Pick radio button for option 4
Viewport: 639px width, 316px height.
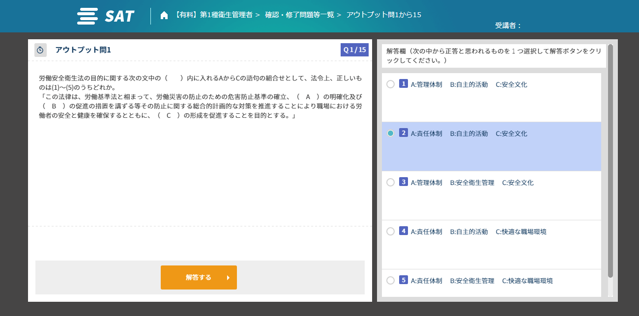[x=390, y=232]
